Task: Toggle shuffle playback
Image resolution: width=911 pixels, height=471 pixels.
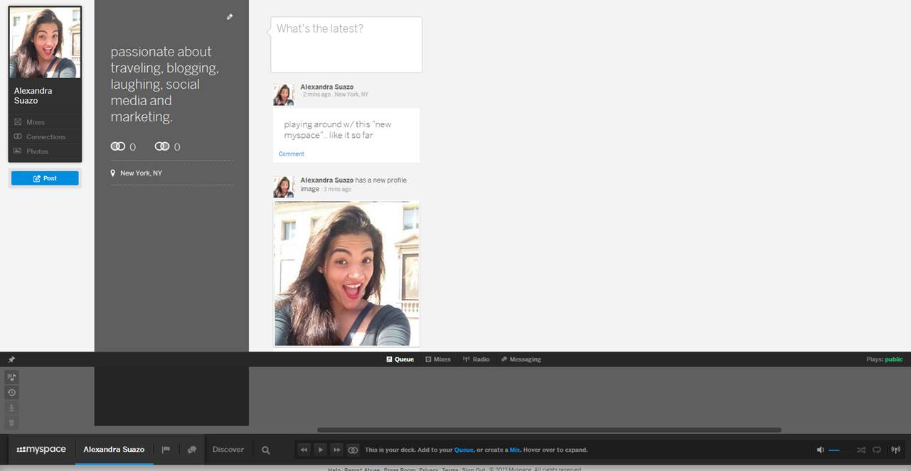Action: pyautogui.click(x=861, y=450)
